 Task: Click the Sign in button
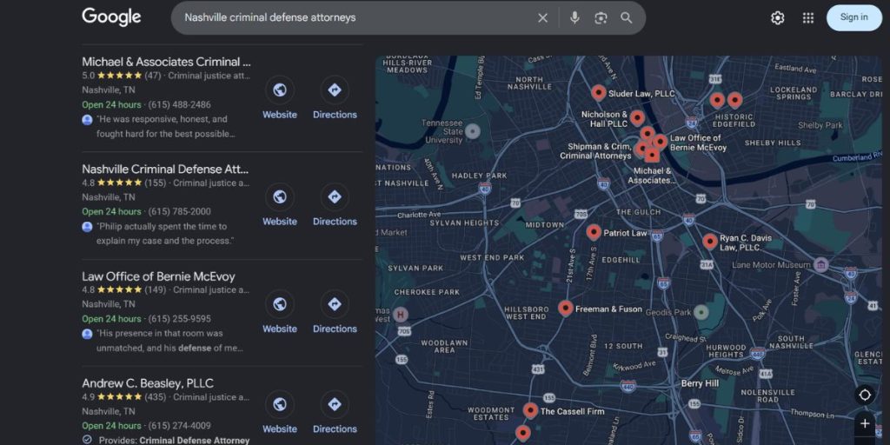tap(854, 17)
